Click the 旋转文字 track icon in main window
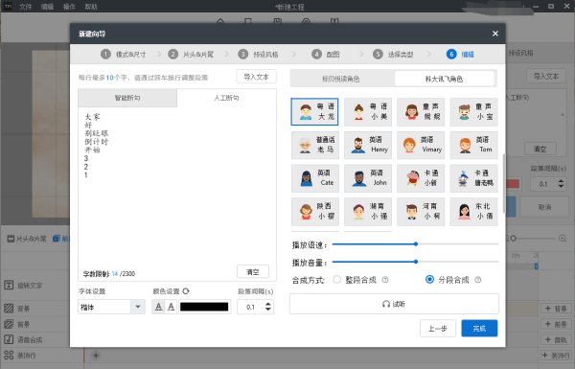The height and width of the screenshot is (369, 575). 9,285
